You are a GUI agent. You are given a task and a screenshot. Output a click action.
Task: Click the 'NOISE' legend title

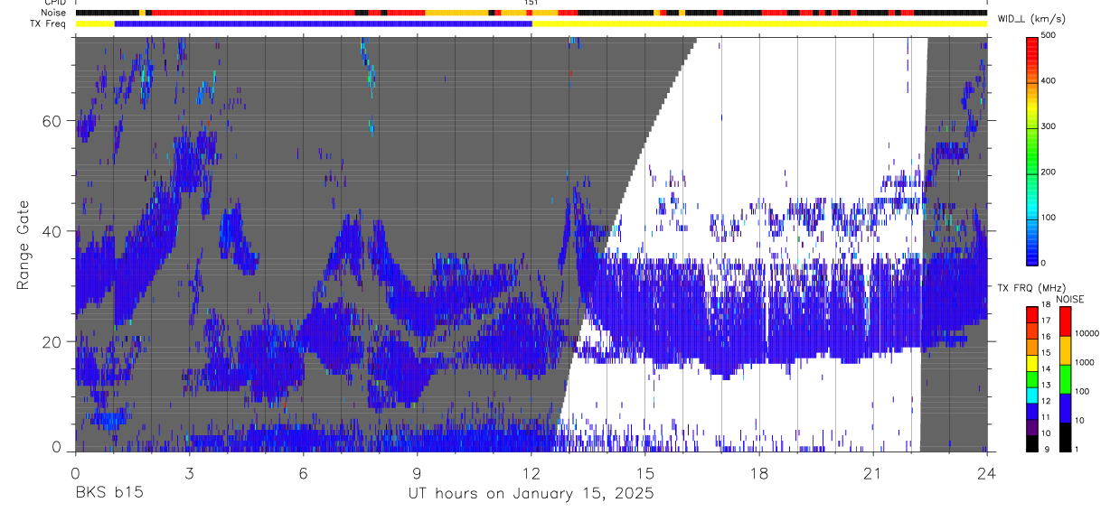[1070, 299]
